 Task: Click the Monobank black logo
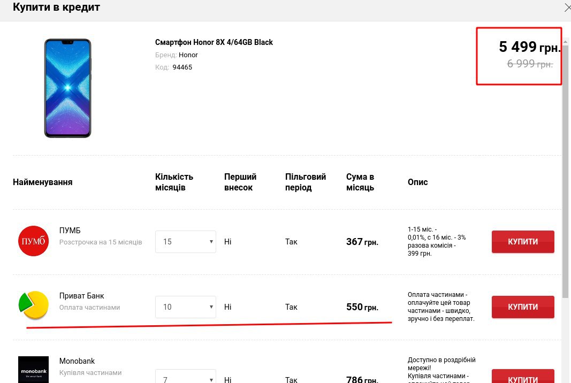34,370
